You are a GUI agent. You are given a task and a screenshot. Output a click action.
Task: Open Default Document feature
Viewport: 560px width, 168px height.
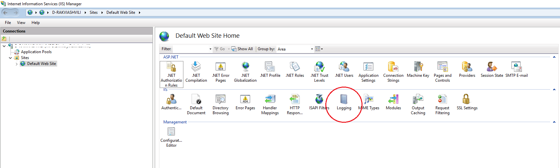[x=196, y=104]
